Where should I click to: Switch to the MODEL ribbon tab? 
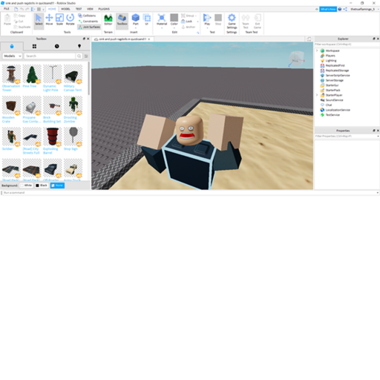click(65, 9)
